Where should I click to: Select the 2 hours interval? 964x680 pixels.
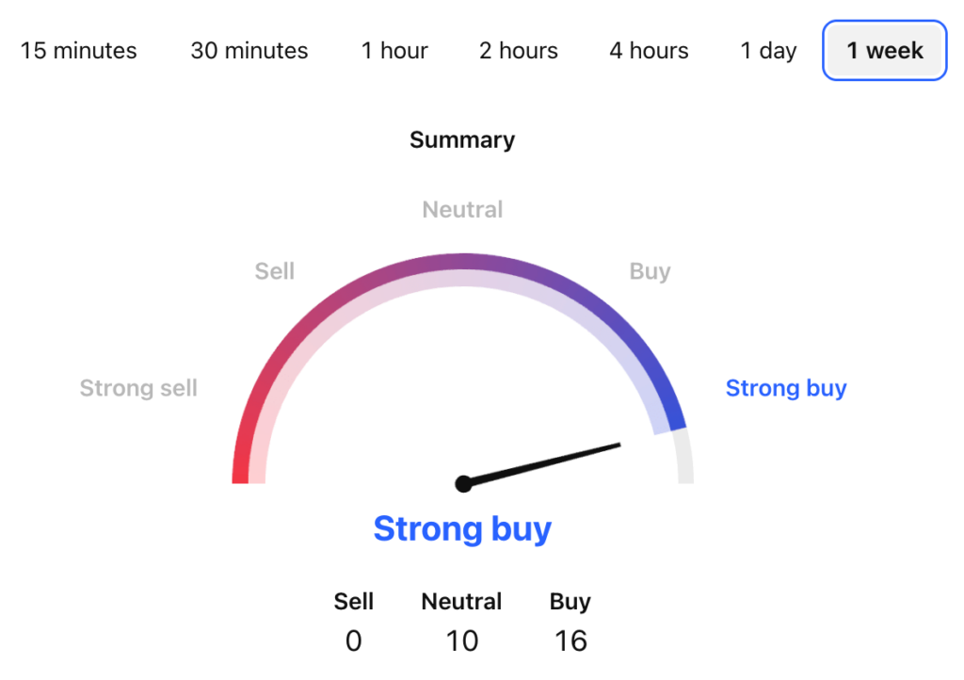click(518, 51)
